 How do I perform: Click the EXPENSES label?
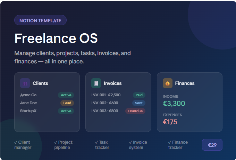click(172, 115)
